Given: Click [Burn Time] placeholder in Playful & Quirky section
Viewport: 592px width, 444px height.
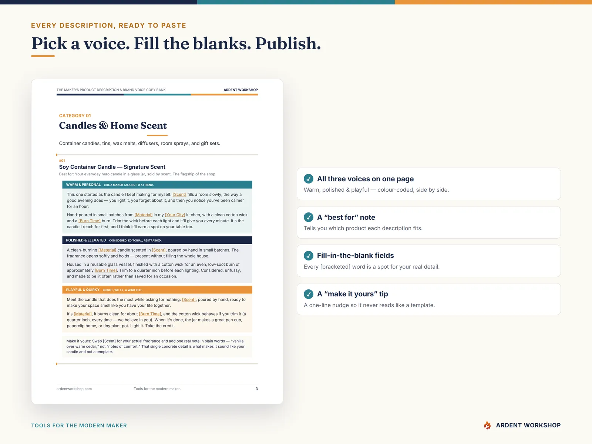Looking at the screenshot, I should point(150,314).
